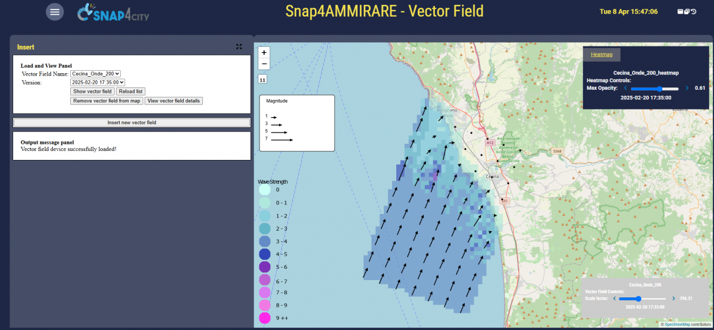Open the hamburger main menu

(x=55, y=12)
